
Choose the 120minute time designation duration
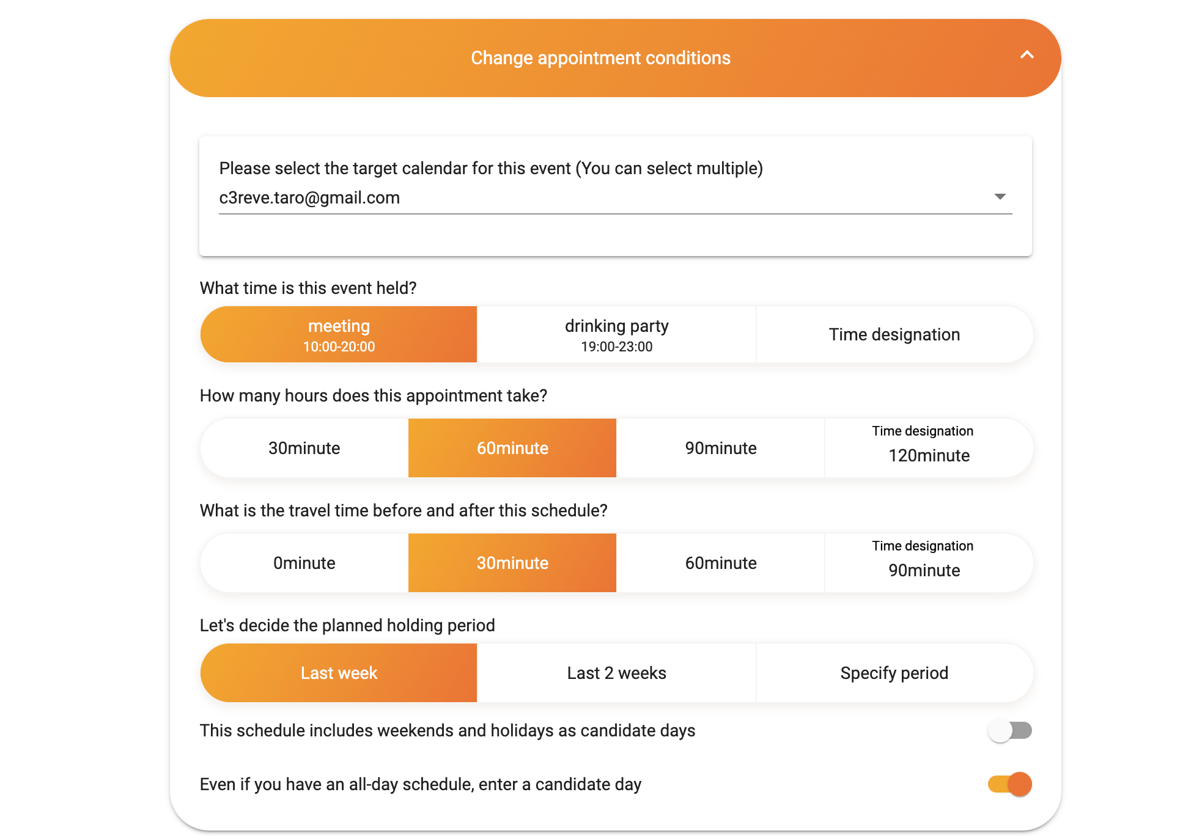click(928, 448)
